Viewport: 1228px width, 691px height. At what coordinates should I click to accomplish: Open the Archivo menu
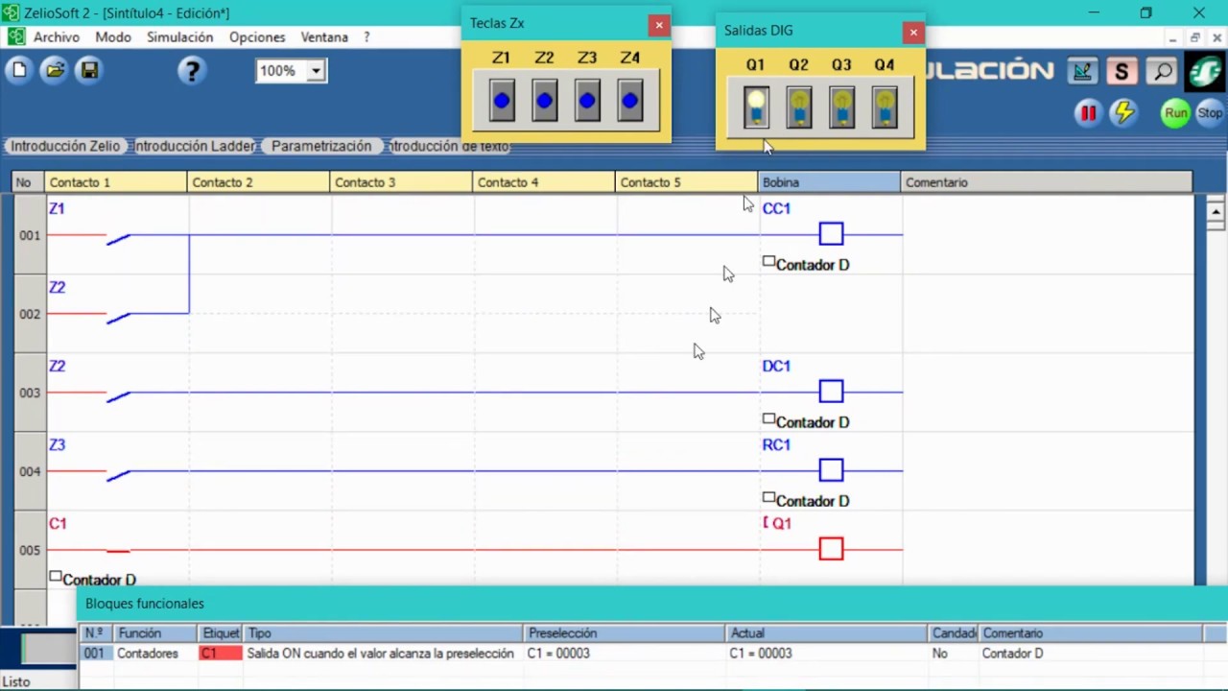[57, 37]
